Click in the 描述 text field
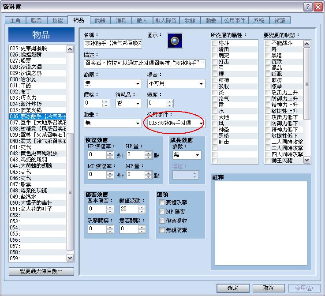The width and height of the screenshot is (325, 296). pyautogui.click(x=145, y=64)
